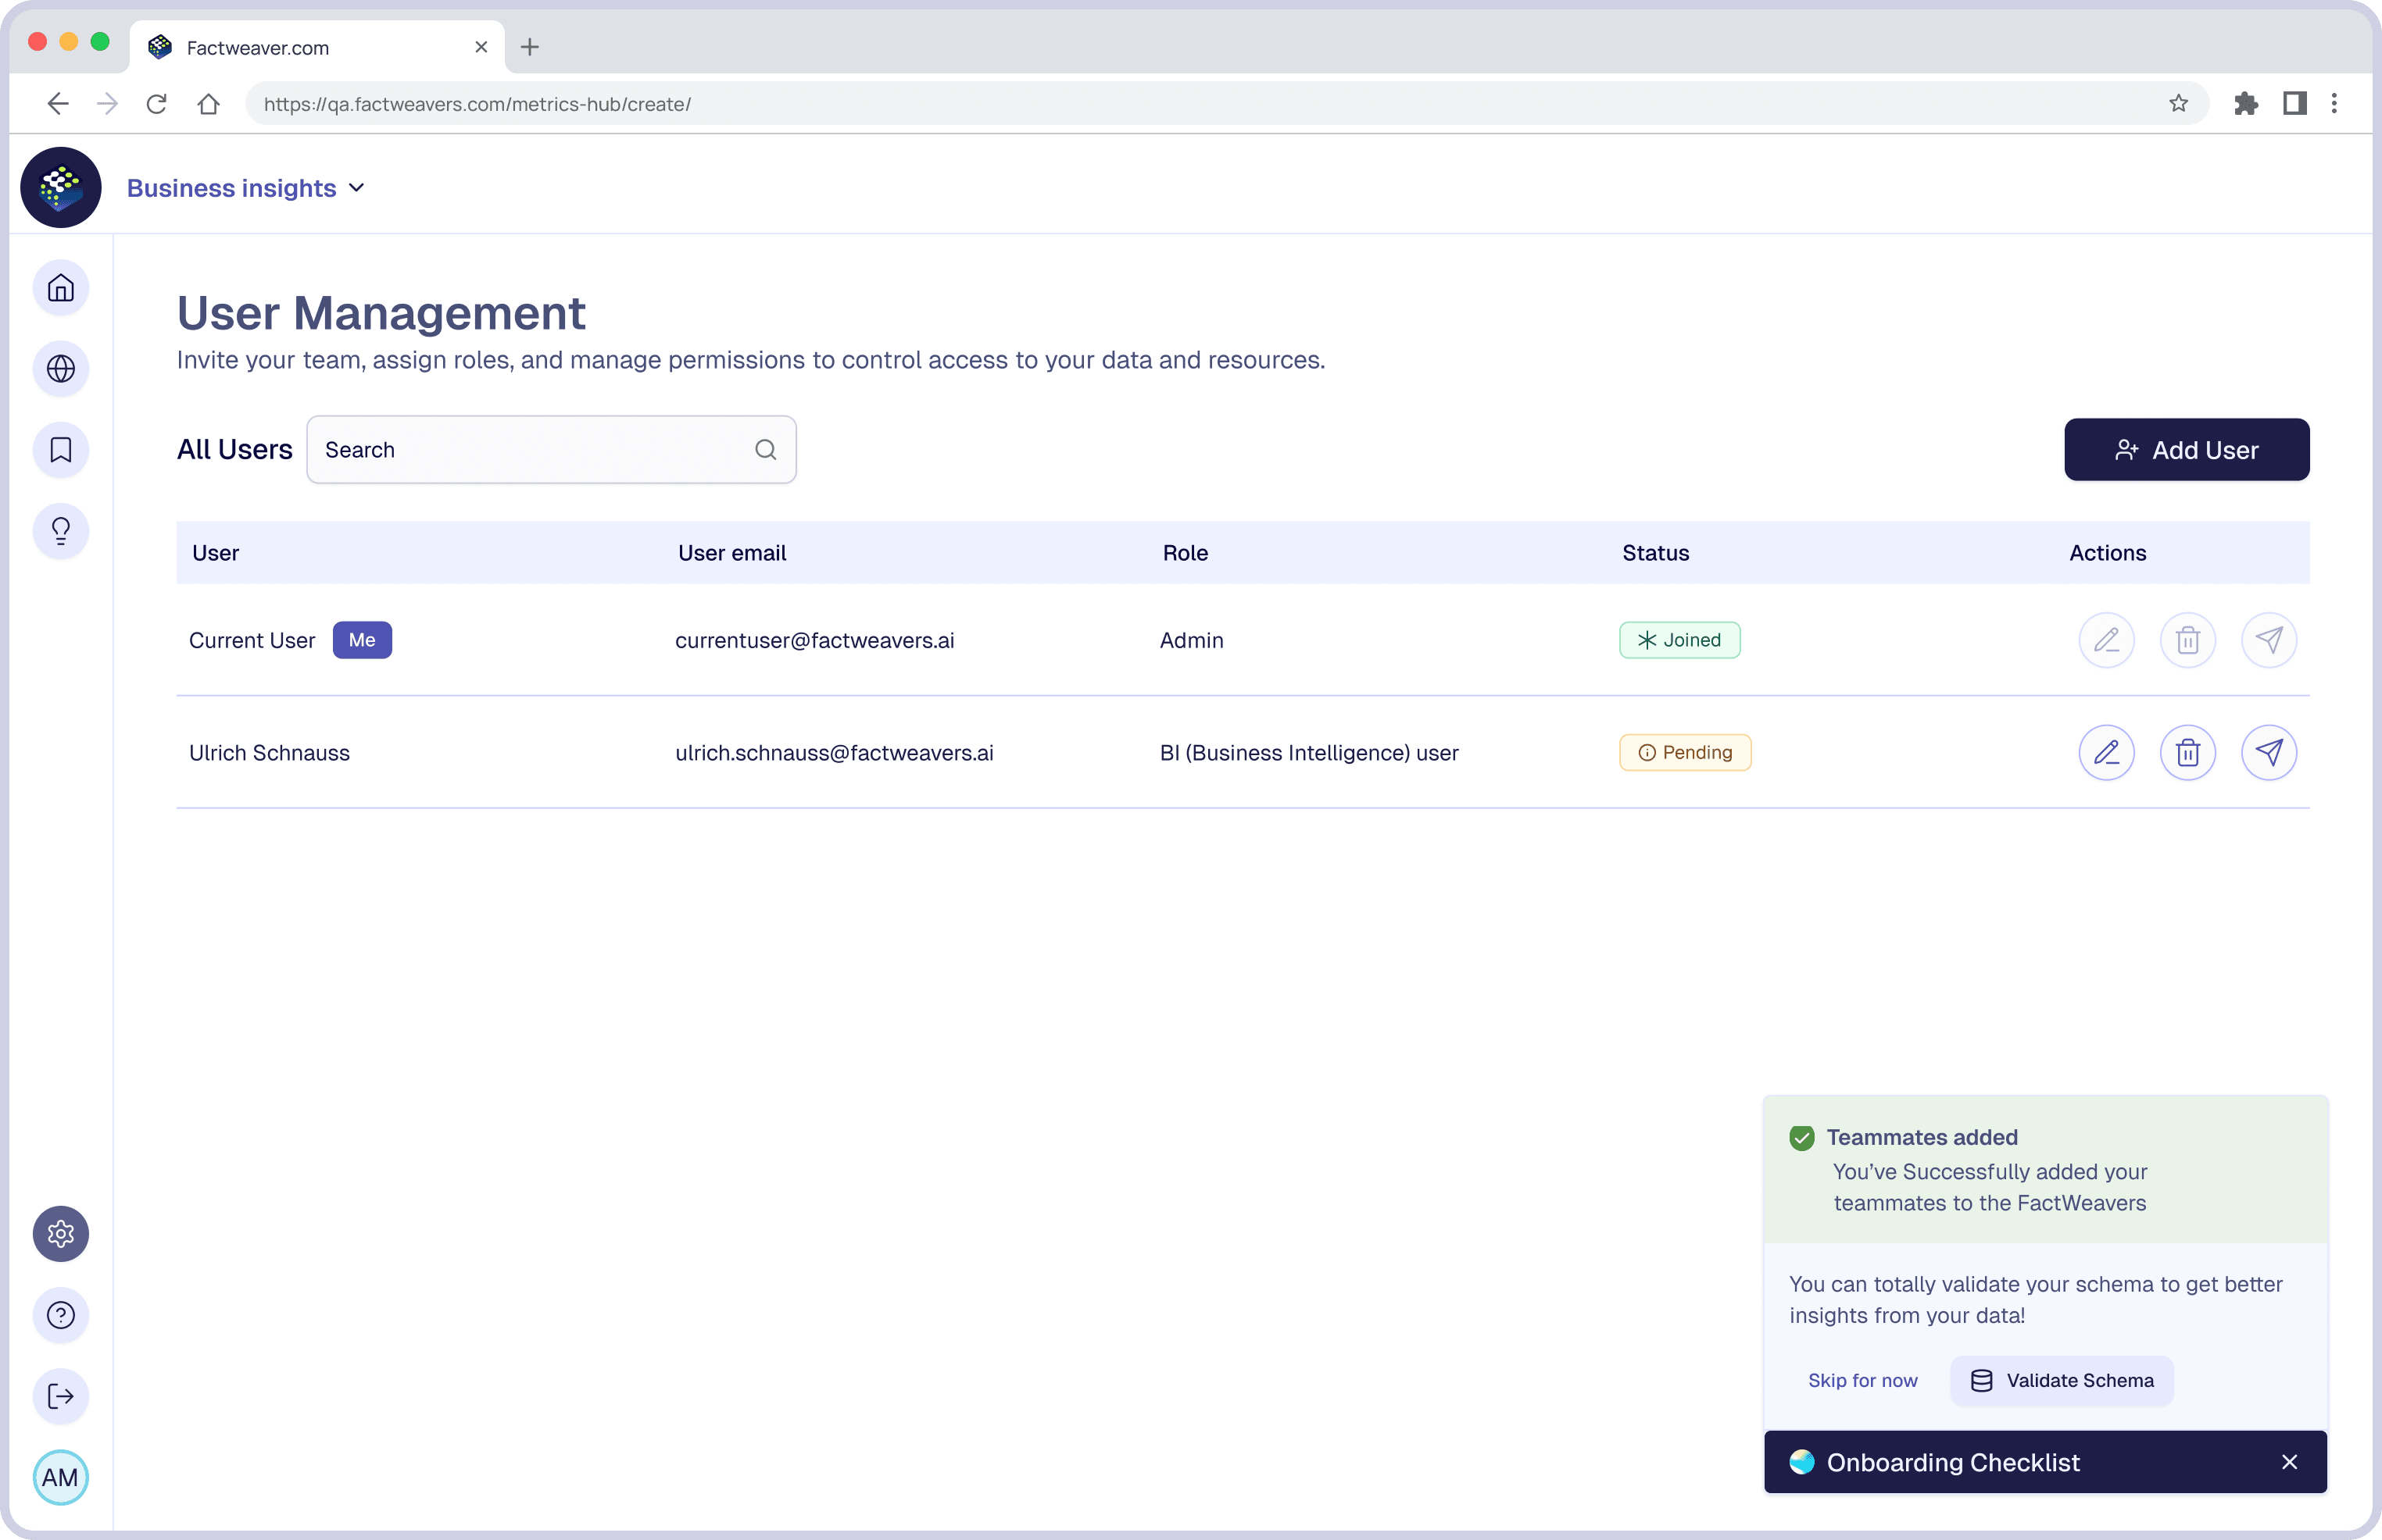Open a new browser tab
2382x1540 pixels.
click(530, 47)
